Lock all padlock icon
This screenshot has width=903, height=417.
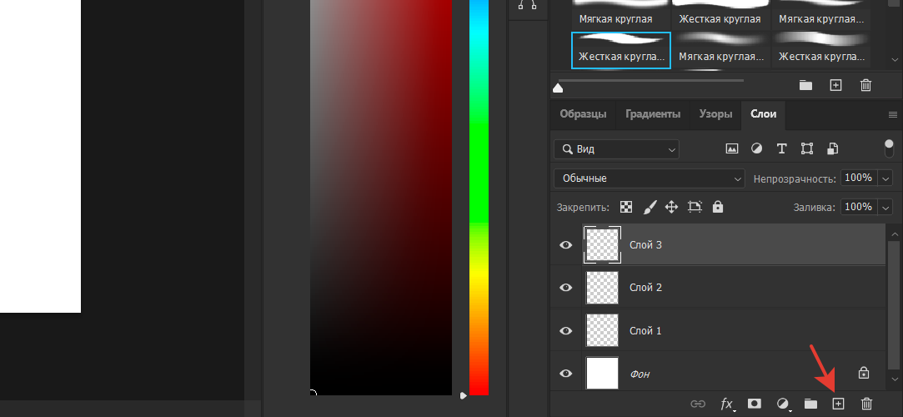(718, 207)
